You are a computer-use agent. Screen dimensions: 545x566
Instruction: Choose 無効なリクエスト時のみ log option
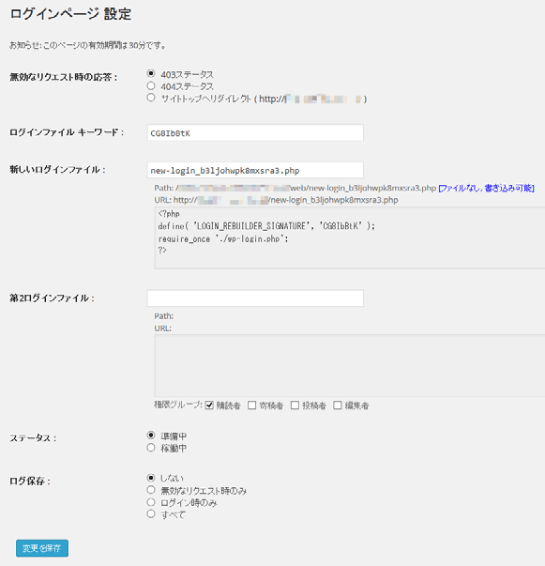[151, 490]
